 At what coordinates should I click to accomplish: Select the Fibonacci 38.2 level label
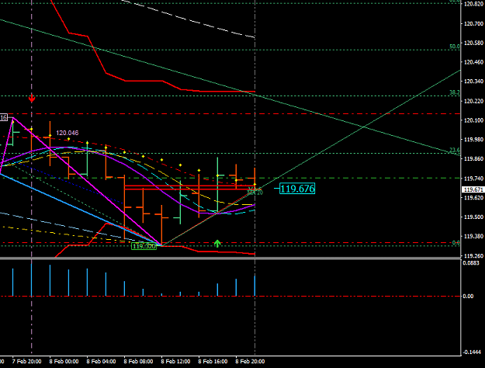click(455, 92)
